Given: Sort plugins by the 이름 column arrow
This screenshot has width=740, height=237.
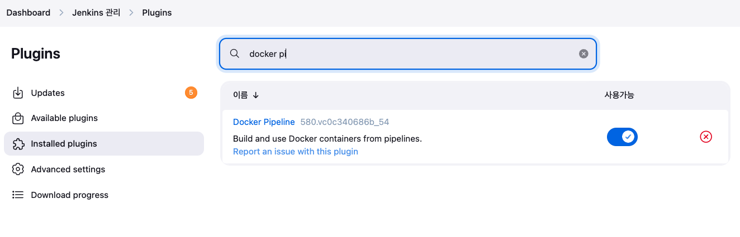Looking at the screenshot, I should click(x=256, y=95).
